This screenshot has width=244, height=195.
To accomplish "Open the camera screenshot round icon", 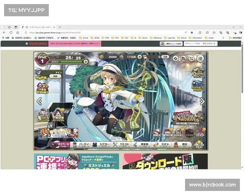I will 183,58.
